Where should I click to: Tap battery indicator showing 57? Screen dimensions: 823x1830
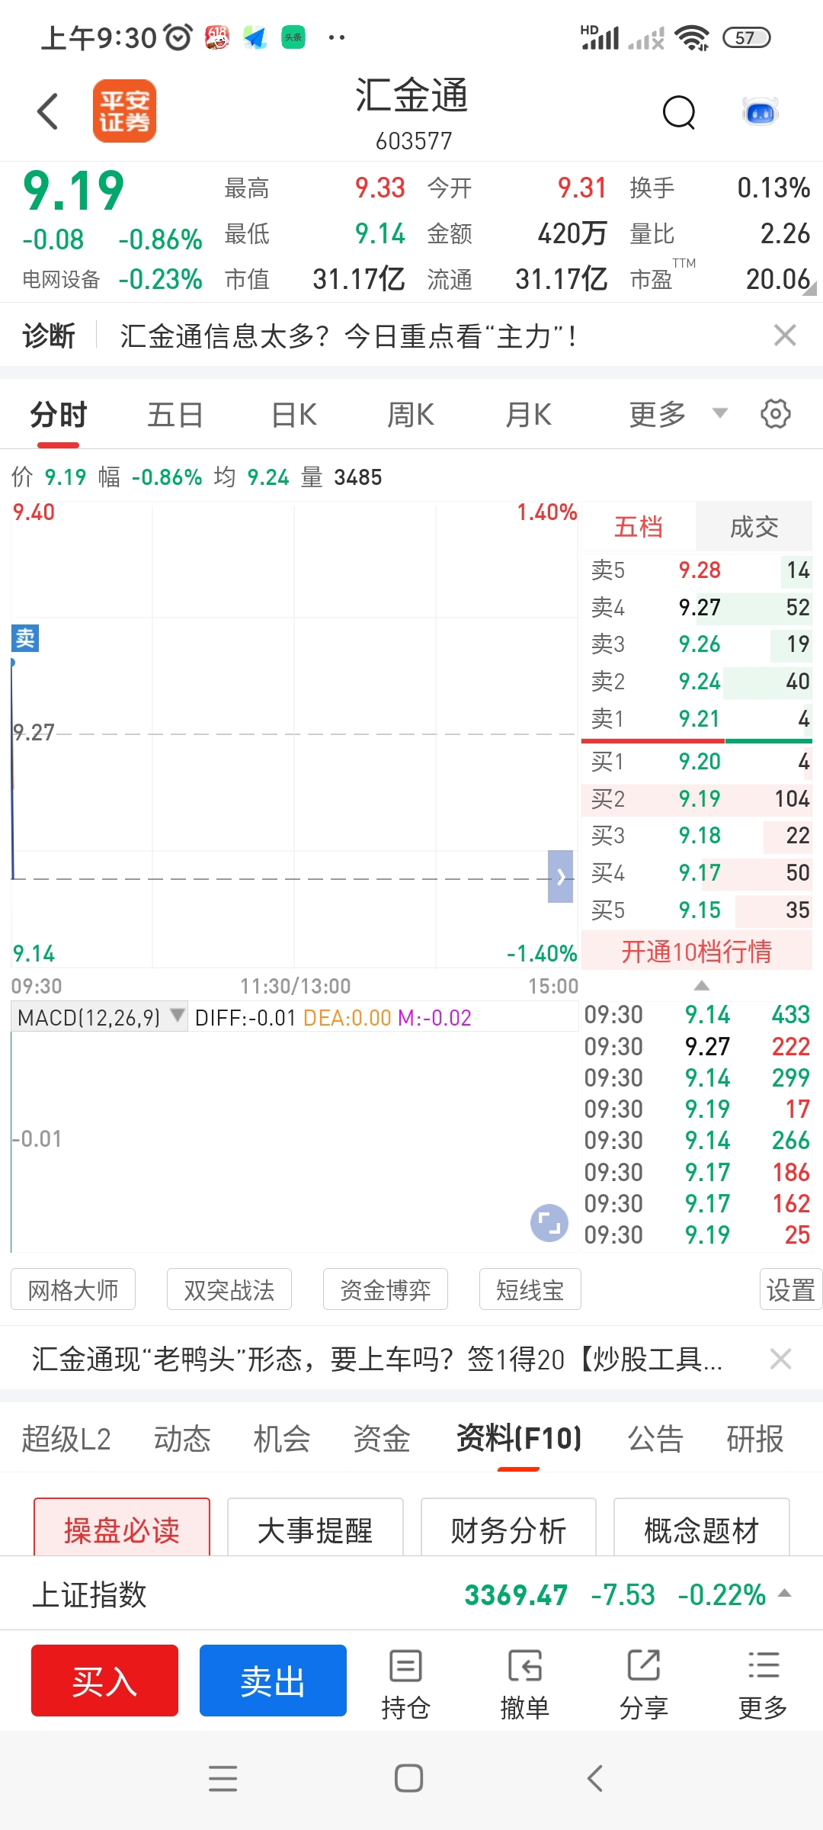click(746, 37)
